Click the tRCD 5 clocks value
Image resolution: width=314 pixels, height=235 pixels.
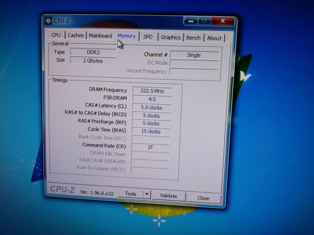pos(151,116)
